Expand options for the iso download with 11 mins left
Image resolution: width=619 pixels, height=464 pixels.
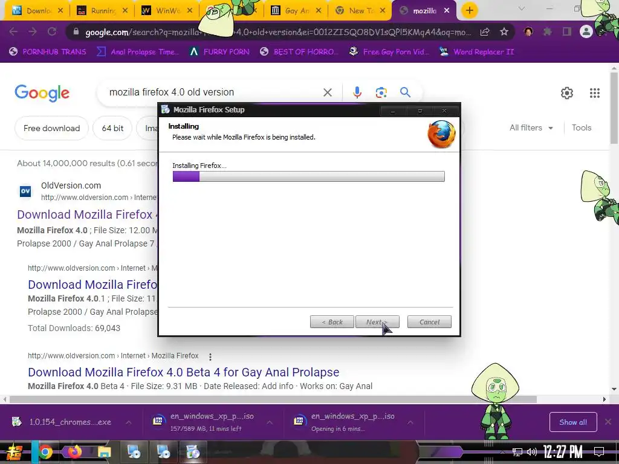point(270,422)
